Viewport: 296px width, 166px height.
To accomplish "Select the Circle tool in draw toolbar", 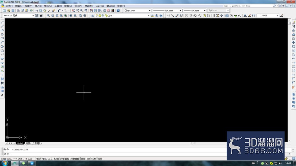I will pyautogui.click(x=2, y=47).
